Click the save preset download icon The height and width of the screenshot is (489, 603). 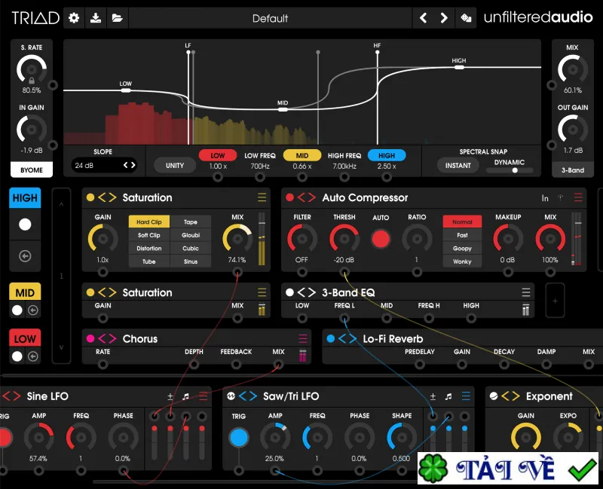coord(96,17)
